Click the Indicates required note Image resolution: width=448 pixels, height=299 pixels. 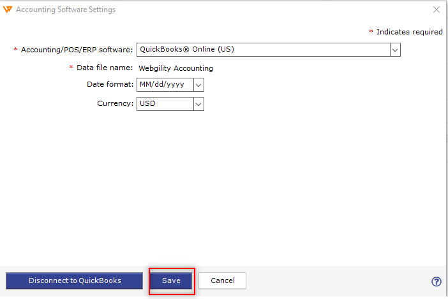tap(410, 32)
